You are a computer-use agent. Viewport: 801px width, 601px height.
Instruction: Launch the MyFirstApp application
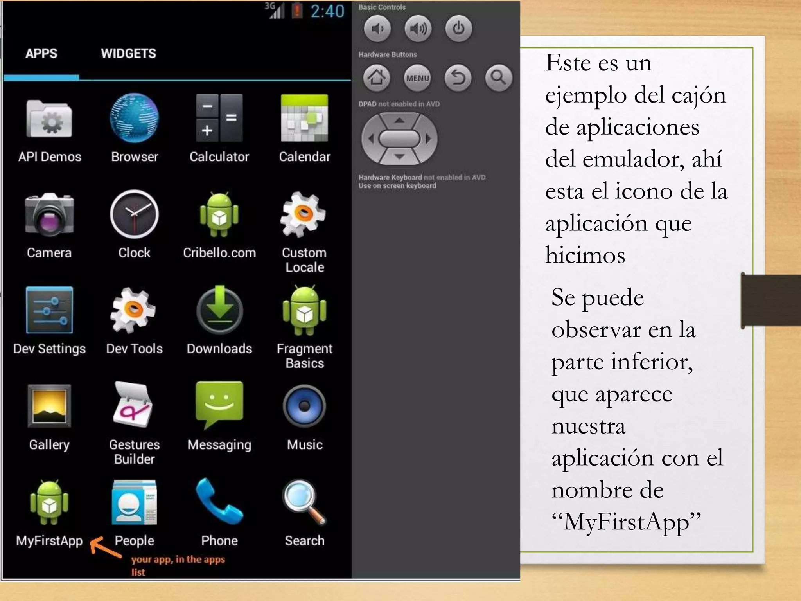tap(49, 513)
